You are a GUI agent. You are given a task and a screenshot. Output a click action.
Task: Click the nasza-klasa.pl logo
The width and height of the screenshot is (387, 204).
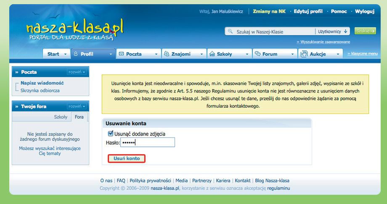(74, 30)
